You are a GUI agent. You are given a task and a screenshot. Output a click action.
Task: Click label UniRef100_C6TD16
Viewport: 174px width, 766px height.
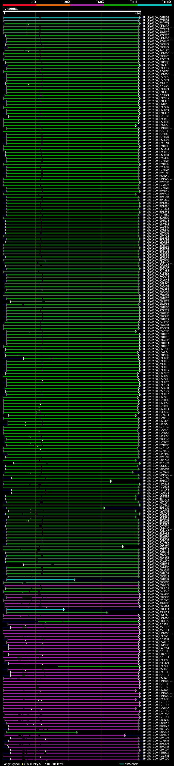[156, 104]
